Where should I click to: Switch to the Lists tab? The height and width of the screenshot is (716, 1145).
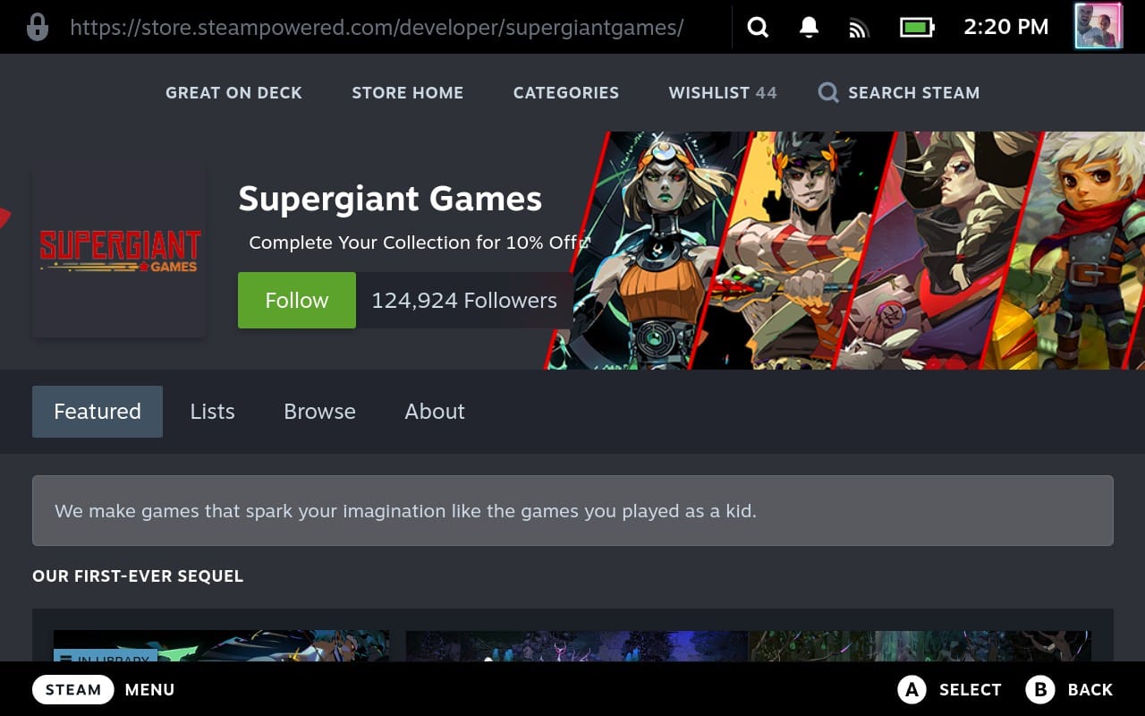click(212, 412)
